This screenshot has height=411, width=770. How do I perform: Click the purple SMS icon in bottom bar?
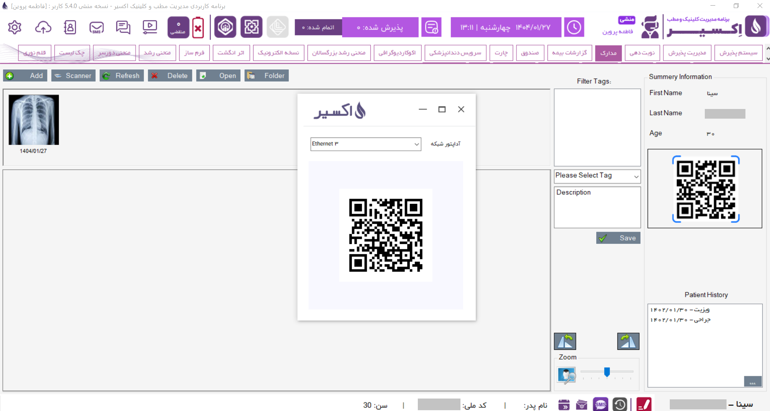click(601, 404)
